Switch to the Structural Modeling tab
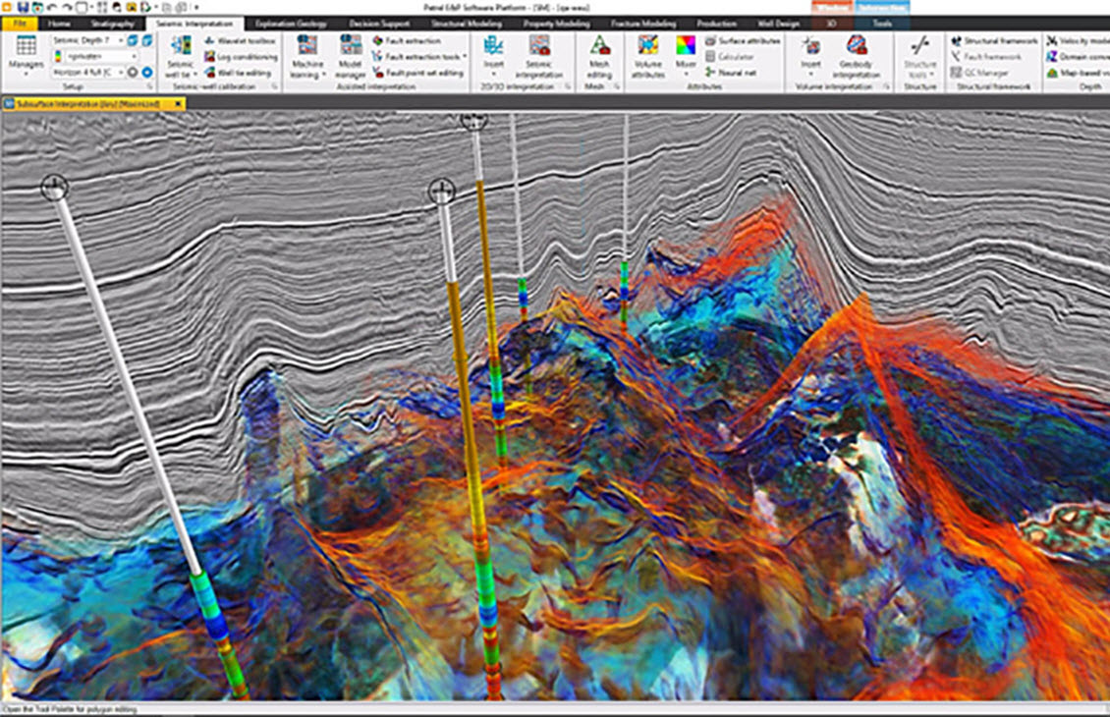The width and height of the screenshot is (1110, 717). [466, 24]
